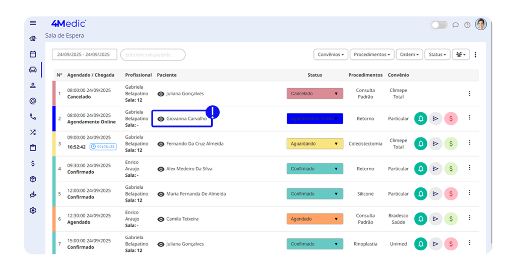This screenshot has height=271, width=516.
Task: Open the hamburger menu at top left
Action: click(x=33, y=23)
